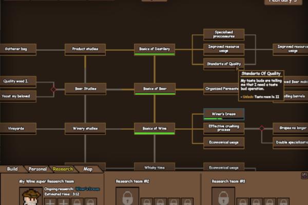
Task: Click first small lock in Research team #2
Action: pos(147,201)
